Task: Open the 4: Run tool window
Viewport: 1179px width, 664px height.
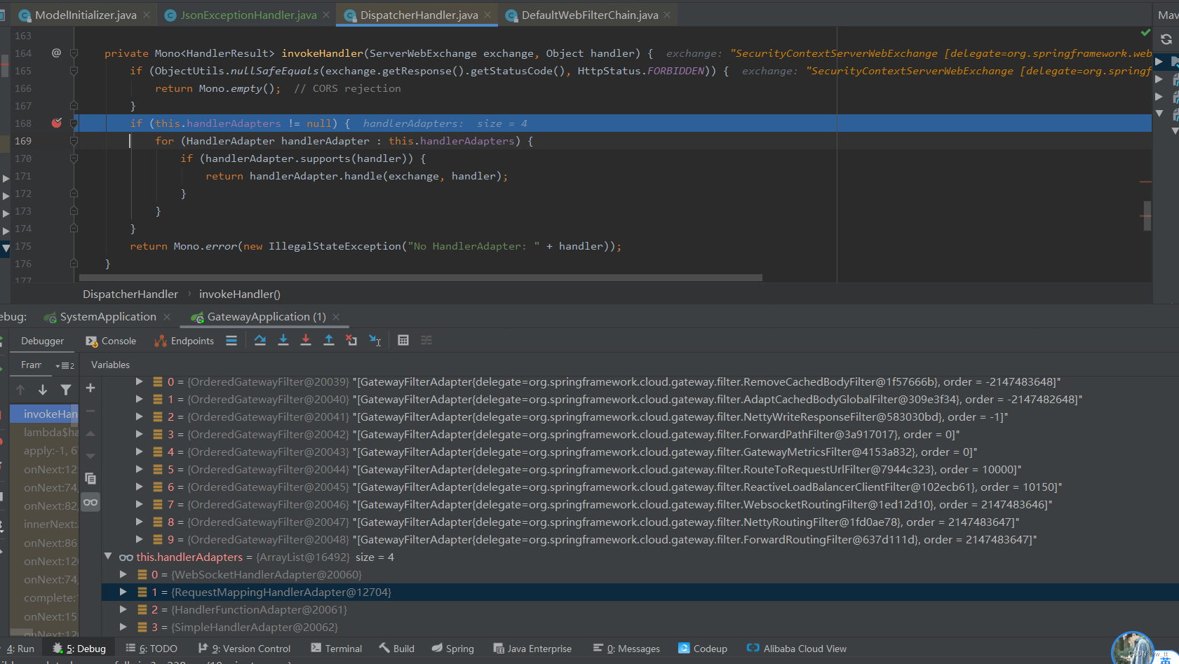Action: click(20, 649)
